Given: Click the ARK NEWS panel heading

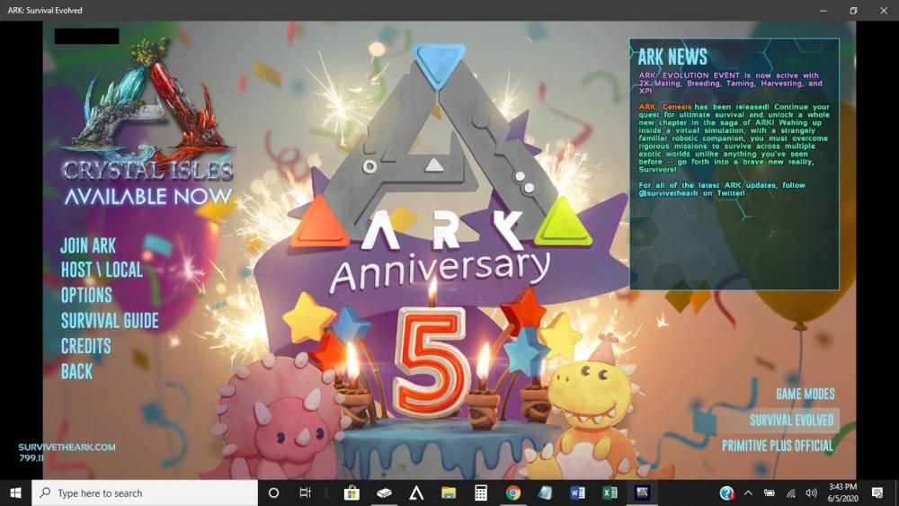Looking at the screenshot, I should pyautogui.click(x=672, y=57).
